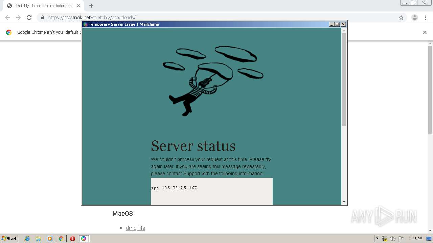Click the volume speaker tray icon
The width and height of the screenshot is (433, 243).
(x=392, y=239)
